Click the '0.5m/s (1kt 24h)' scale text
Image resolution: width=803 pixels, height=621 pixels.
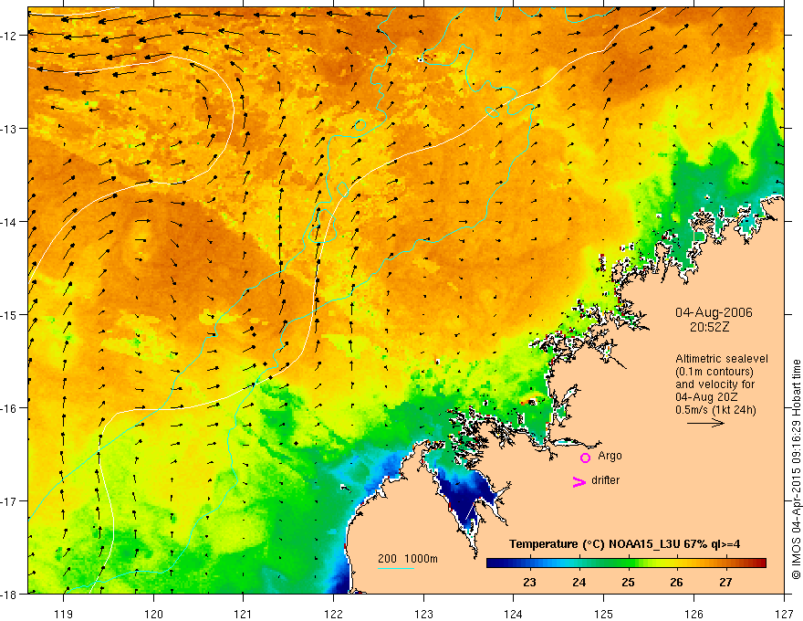715,410
